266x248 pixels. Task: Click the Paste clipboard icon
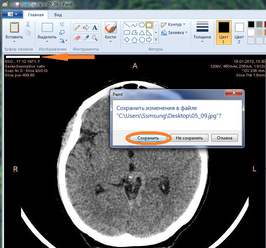tap(14, 27)
